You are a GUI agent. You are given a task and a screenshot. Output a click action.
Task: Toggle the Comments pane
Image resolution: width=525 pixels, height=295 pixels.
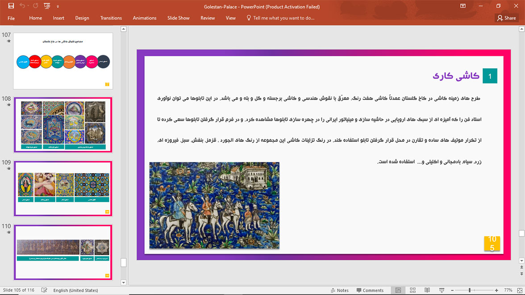(370, 290)
